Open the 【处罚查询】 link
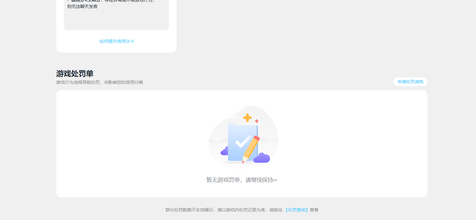This screenshot has height=220, width=476. (297, 210)
